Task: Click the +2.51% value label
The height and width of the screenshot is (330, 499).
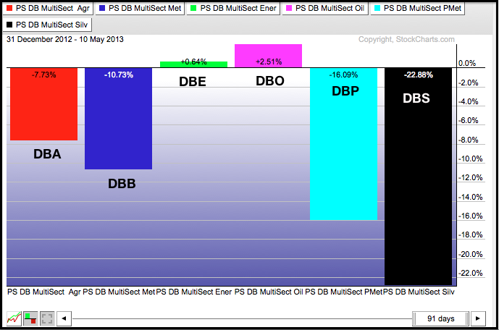Action: 269,62
